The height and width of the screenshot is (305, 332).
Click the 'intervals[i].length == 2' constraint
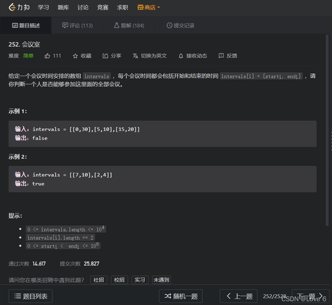pos(61,238)
